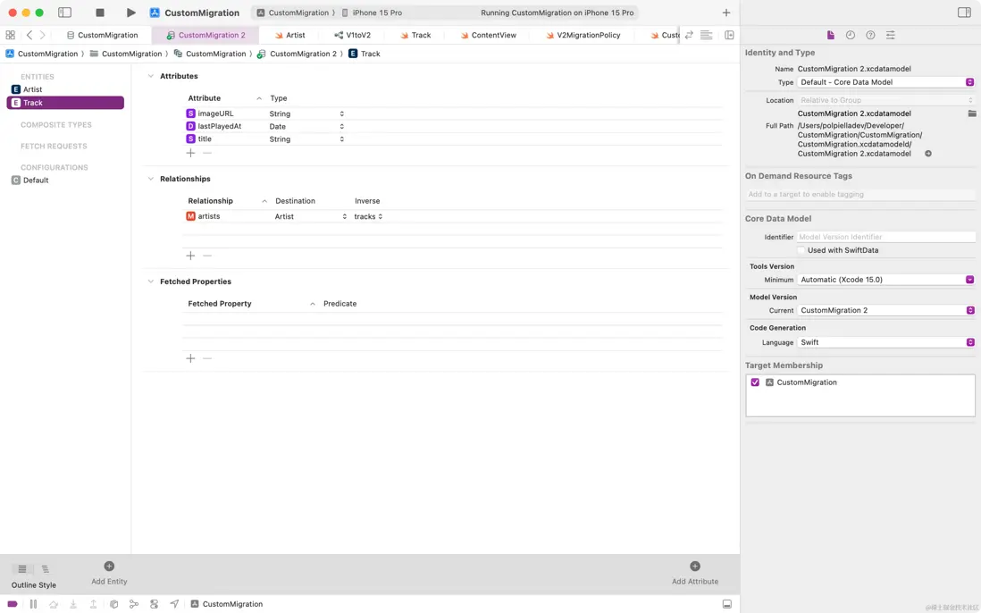Switch to the V2MigrationPolicy tab
Screen dimensions: 981x613
tap(583, 35)
